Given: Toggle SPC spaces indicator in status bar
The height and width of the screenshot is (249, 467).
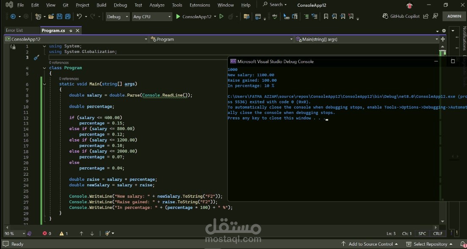Looking at the screenshot, I should (x=422, y=233).
